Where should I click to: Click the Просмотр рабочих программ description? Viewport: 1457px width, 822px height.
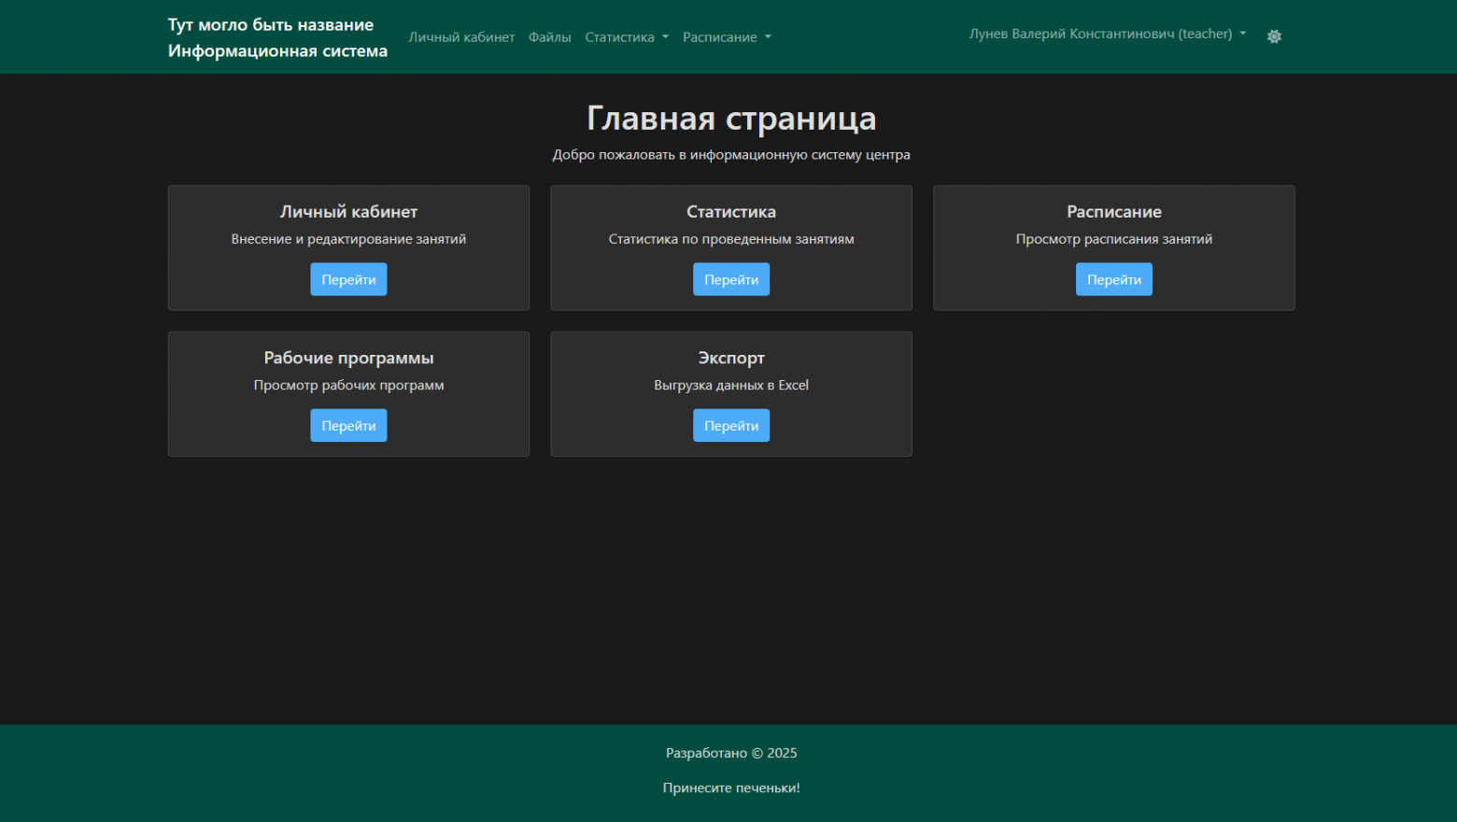[x=348, y=384]
